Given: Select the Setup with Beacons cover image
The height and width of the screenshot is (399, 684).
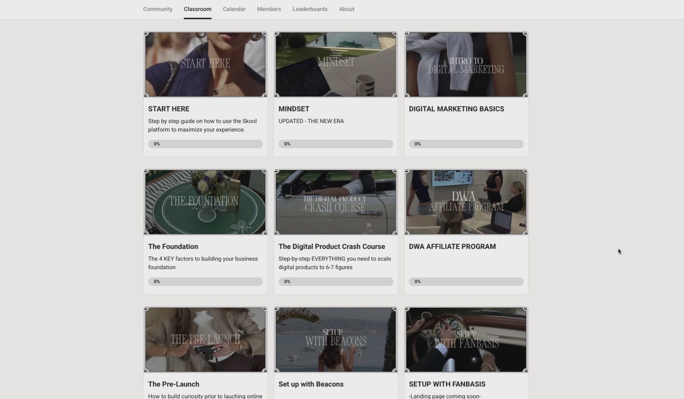Looking at the screenshot, I should (x=335, y=340).
